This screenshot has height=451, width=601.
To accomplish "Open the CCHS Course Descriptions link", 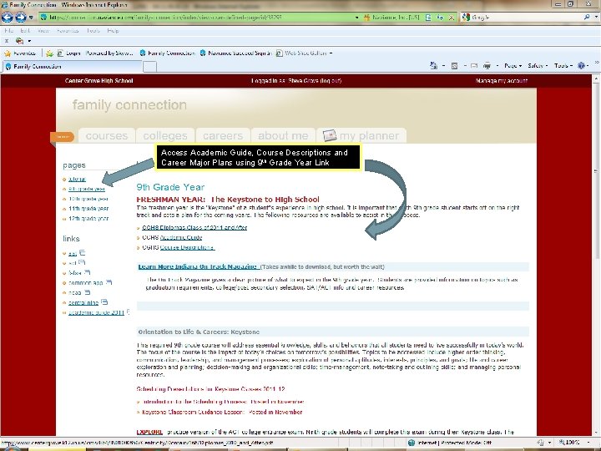I will point(187,247).
